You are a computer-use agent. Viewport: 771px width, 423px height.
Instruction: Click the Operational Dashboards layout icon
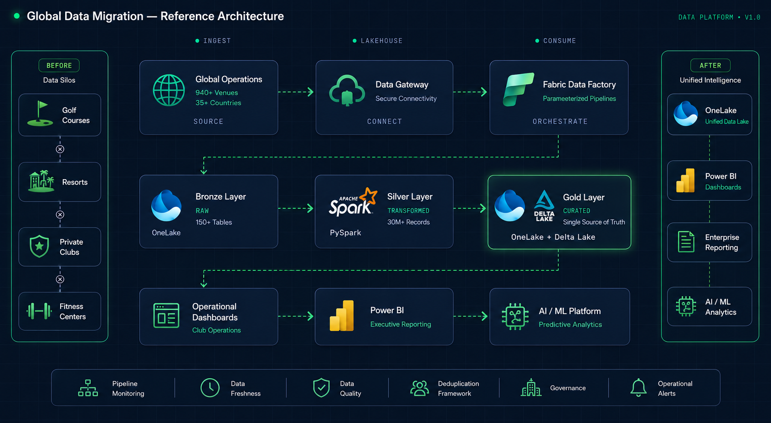click(x=166, y=315)
